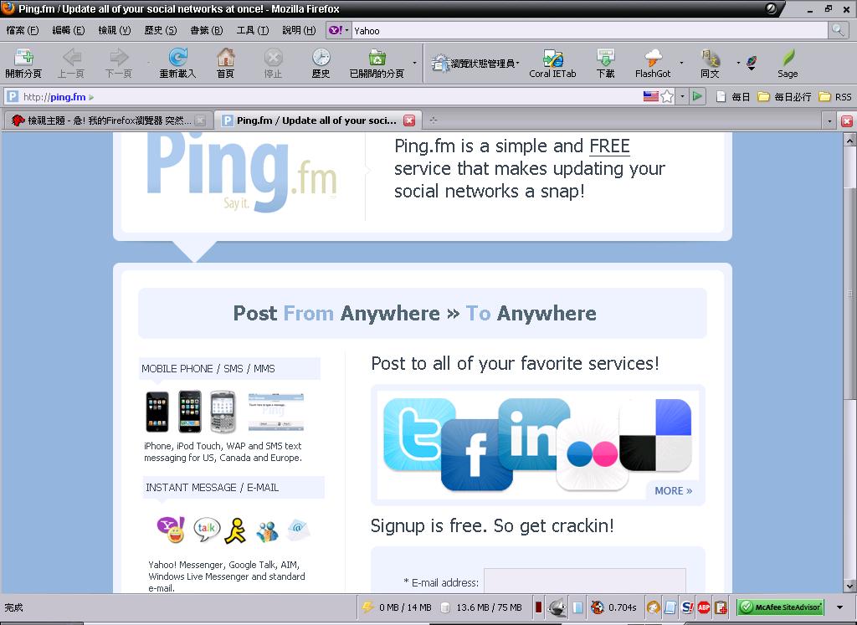Bookmark the page with the star icon
857x625 pixels.
(667, 96)
